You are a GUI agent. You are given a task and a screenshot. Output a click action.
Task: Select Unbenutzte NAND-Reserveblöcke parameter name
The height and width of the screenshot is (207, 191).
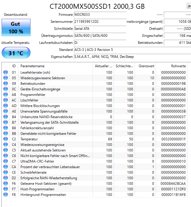tap(46, 117)
